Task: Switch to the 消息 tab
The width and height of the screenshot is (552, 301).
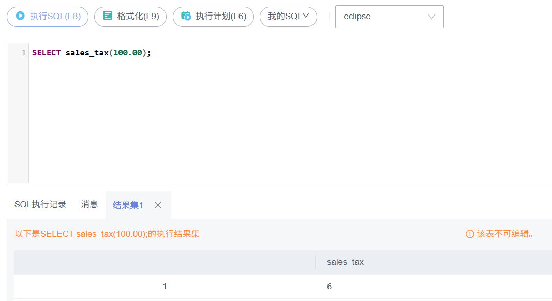Action: click(89, 204)
